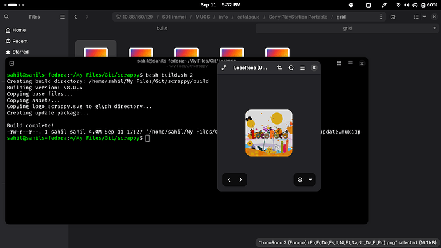Show previous image in viewer
This screenshot has height=248, width=441.
tap(229, 180)
